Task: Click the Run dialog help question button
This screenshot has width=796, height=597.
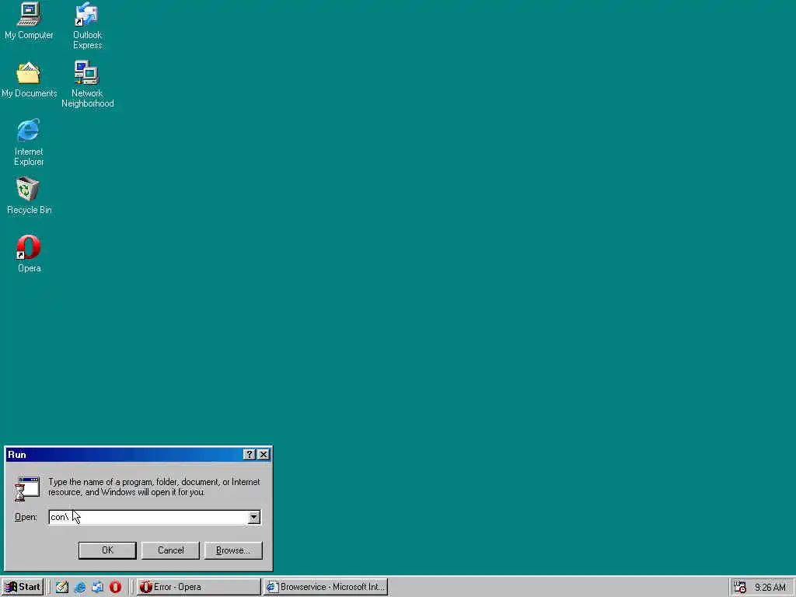Action: click(250, 454)
